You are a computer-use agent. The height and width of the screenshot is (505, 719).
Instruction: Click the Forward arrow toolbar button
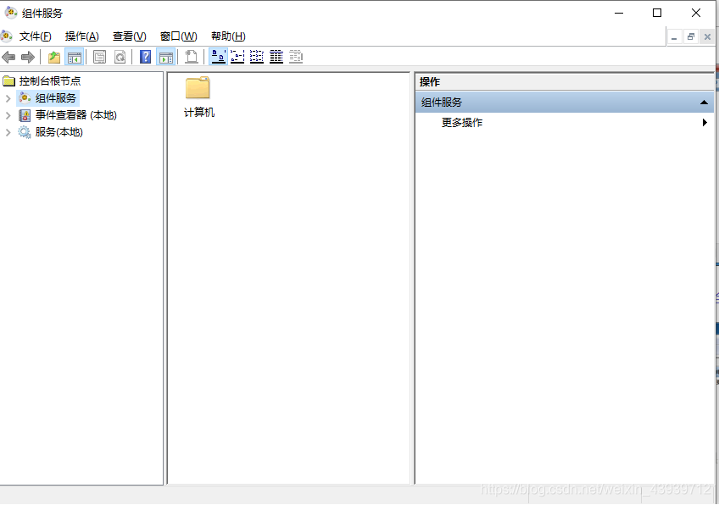28,58
